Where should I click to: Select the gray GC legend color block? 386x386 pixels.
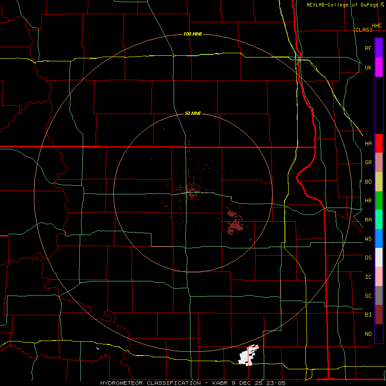pos(379,296)
